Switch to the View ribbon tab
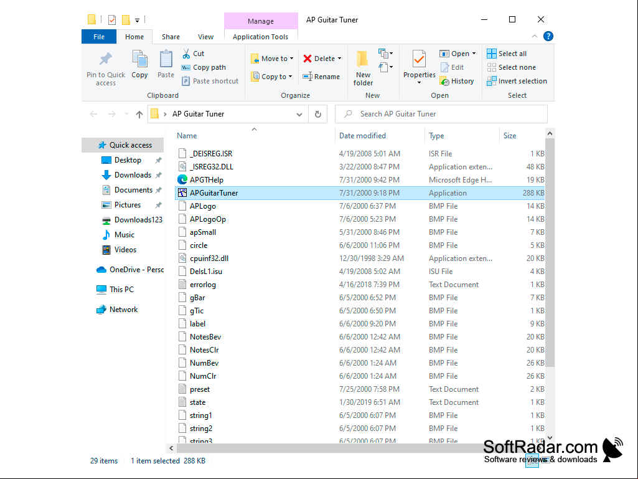The image size is (638, 479). (x=205, y=37)
